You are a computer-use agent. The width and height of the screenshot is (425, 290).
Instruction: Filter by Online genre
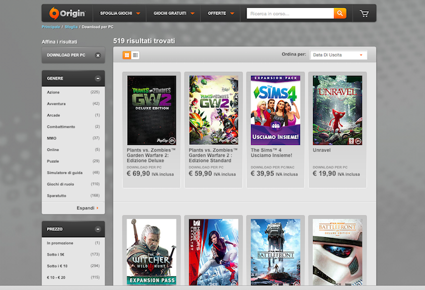(x=73, y=150)
